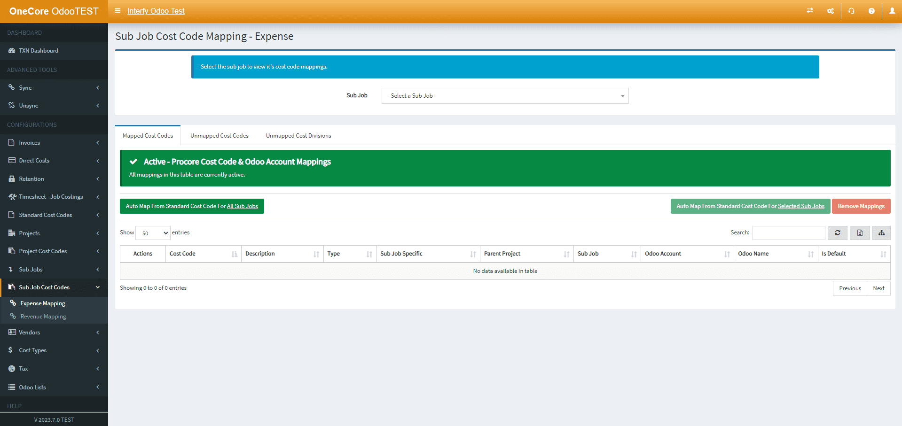The image size is (902, 426).
Task: Switch to Unmapped Cost Divisions tab
Action: coord(298,136)
